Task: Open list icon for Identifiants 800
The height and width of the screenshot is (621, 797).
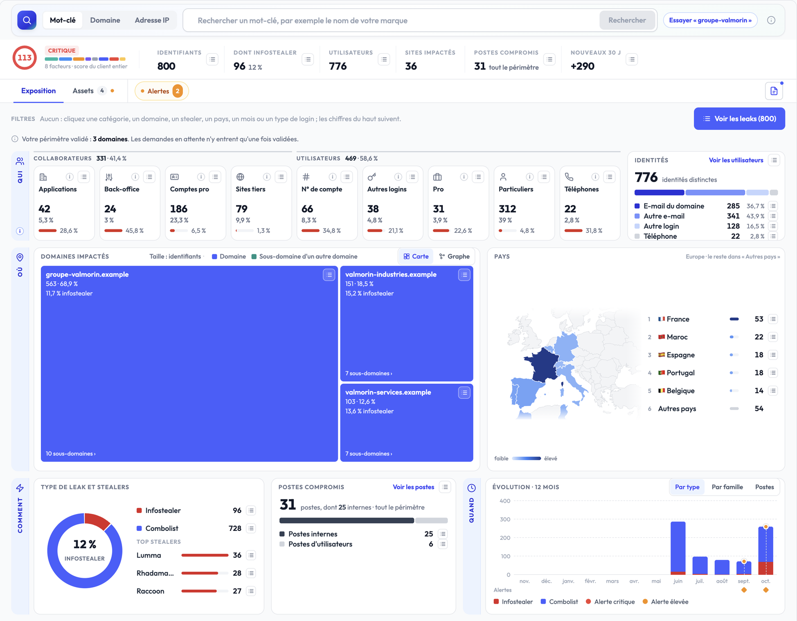Action: [x=213, y=60]
